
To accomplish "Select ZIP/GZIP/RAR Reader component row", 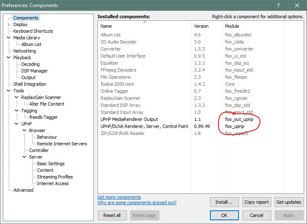I will (x=201, y=133).
